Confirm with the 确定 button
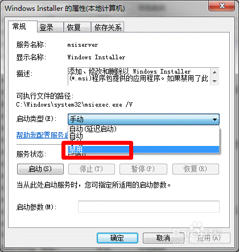239x252 pixels. click(x=117, y=238)
